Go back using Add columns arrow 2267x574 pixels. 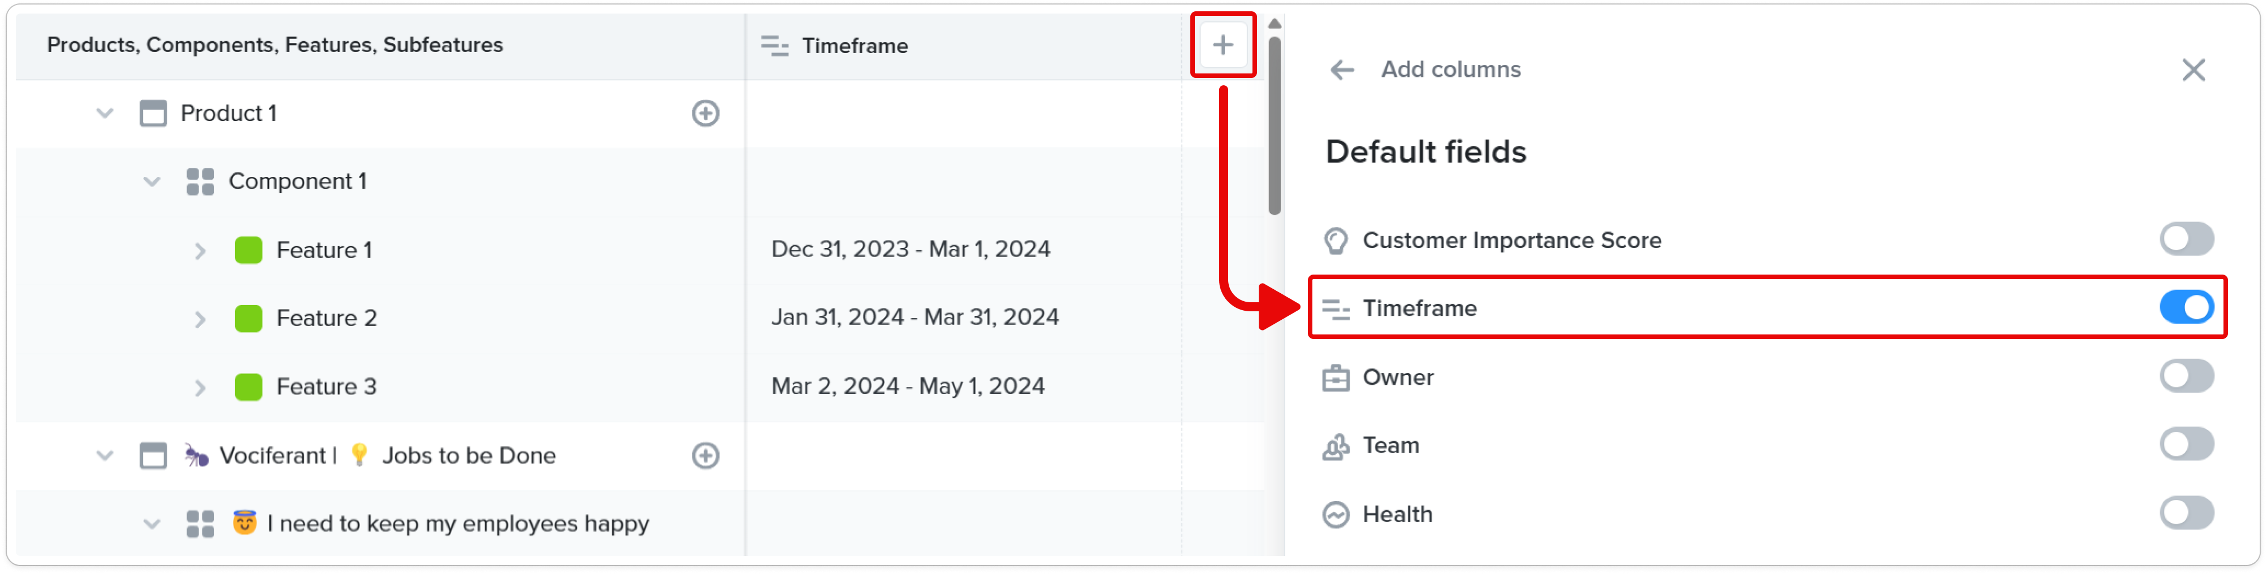pyautogui.click(x=1341, y=69)
